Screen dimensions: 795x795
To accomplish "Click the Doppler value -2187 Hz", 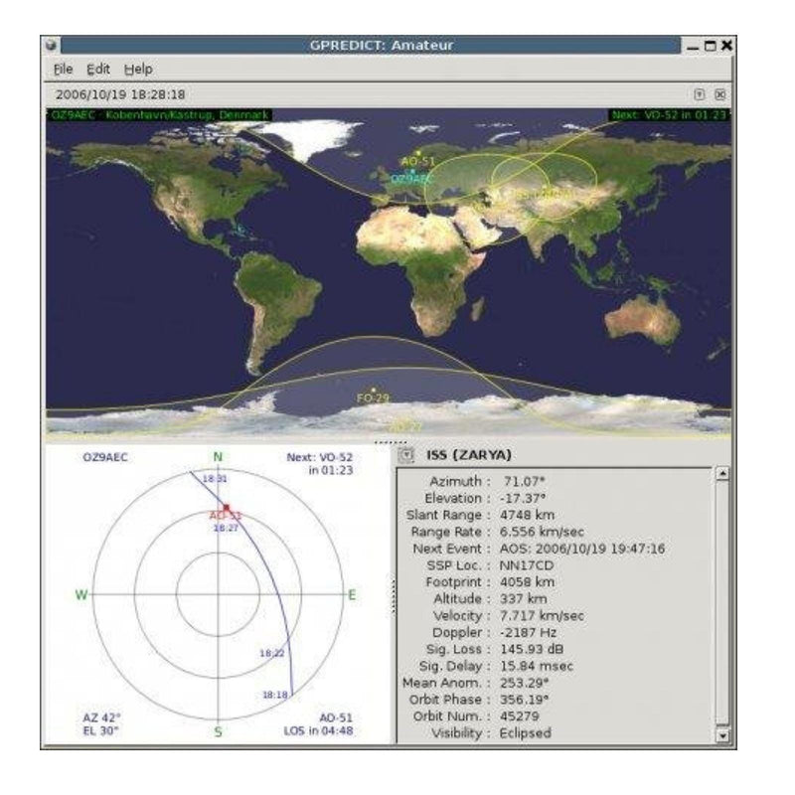I will click(528, 633).
